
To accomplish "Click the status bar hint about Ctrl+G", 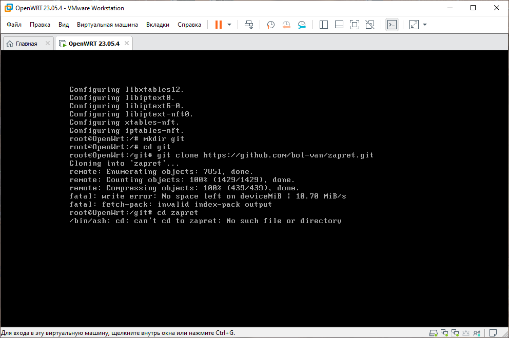I will (x=118, y=333).
